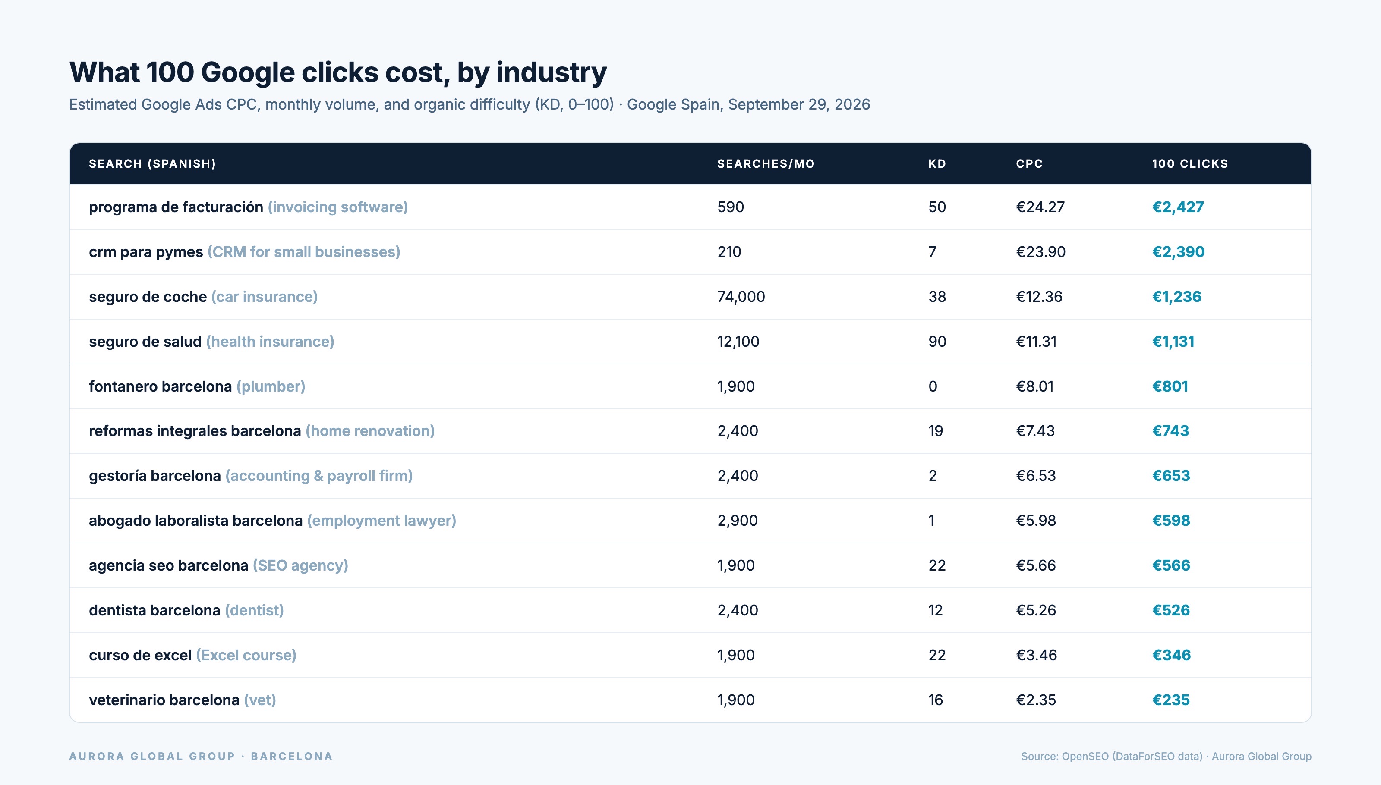Click the €12.36 CPC value
Screen dimensions: 1381x785
[x=1039, y=297]
